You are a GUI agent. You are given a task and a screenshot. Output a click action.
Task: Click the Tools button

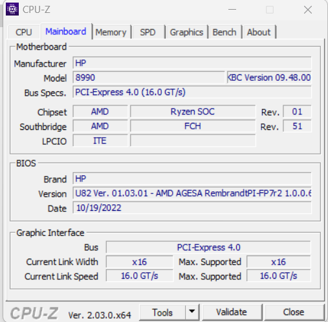162,312
